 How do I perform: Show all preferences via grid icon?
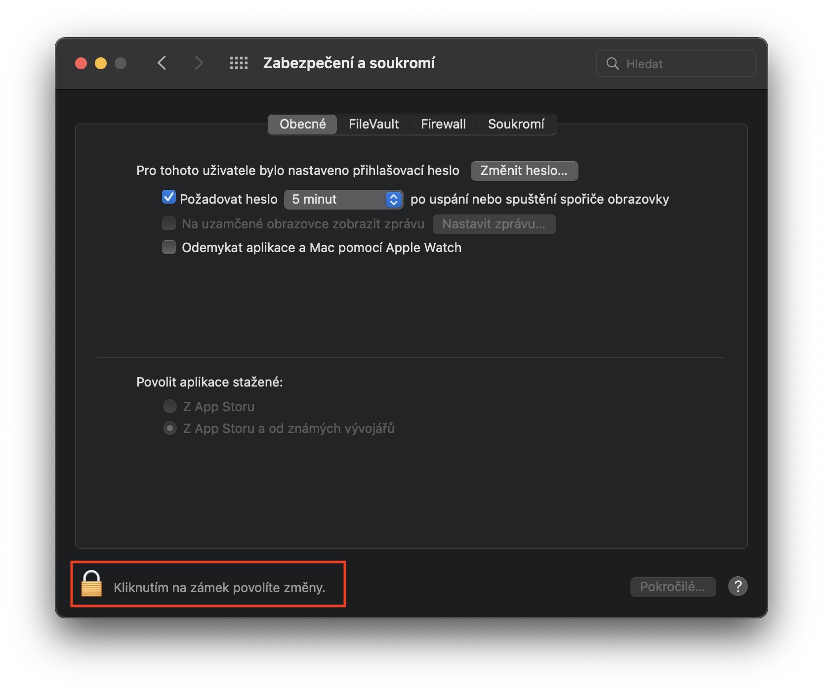[239, 63]
